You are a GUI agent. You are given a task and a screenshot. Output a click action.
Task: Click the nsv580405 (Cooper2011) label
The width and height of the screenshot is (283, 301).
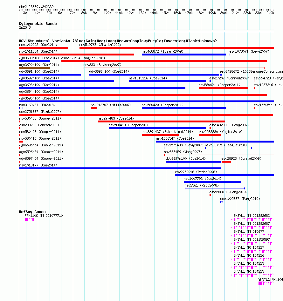40,118
